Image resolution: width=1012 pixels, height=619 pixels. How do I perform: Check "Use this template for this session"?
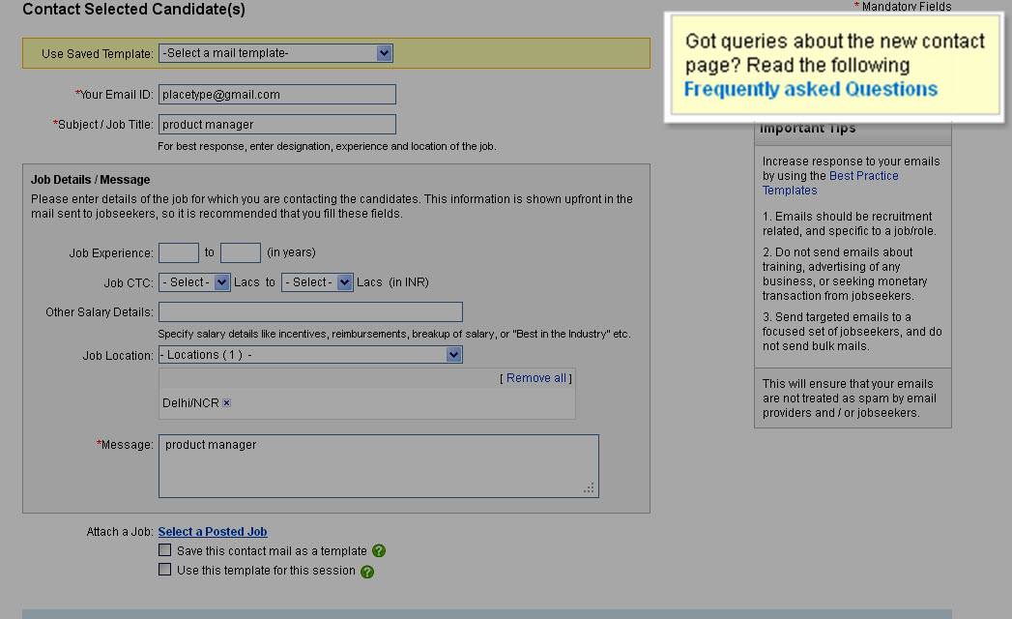point(164,569)
